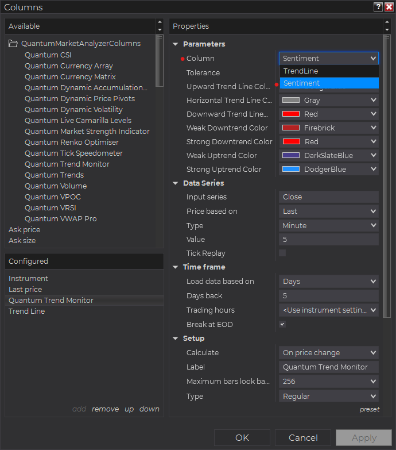Click the Days back field
The width and height of the screenshot is (396, 450).
coord(329,295)
